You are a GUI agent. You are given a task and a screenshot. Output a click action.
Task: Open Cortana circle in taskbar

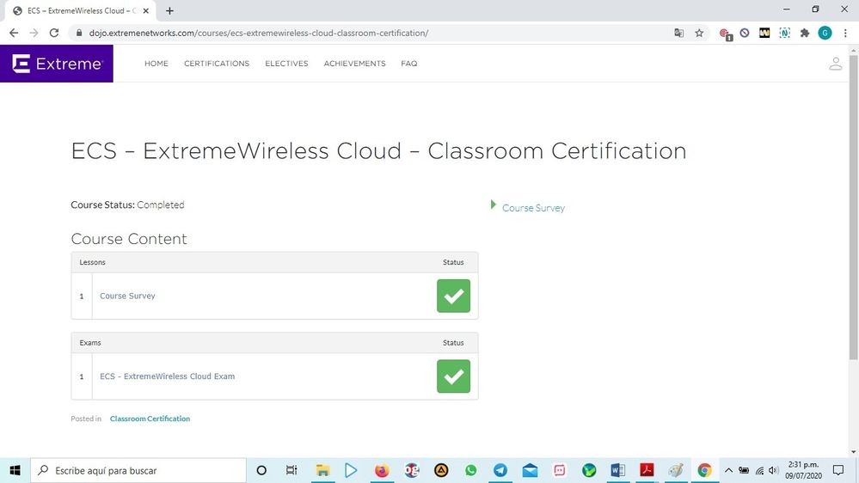tap(261, 470)
